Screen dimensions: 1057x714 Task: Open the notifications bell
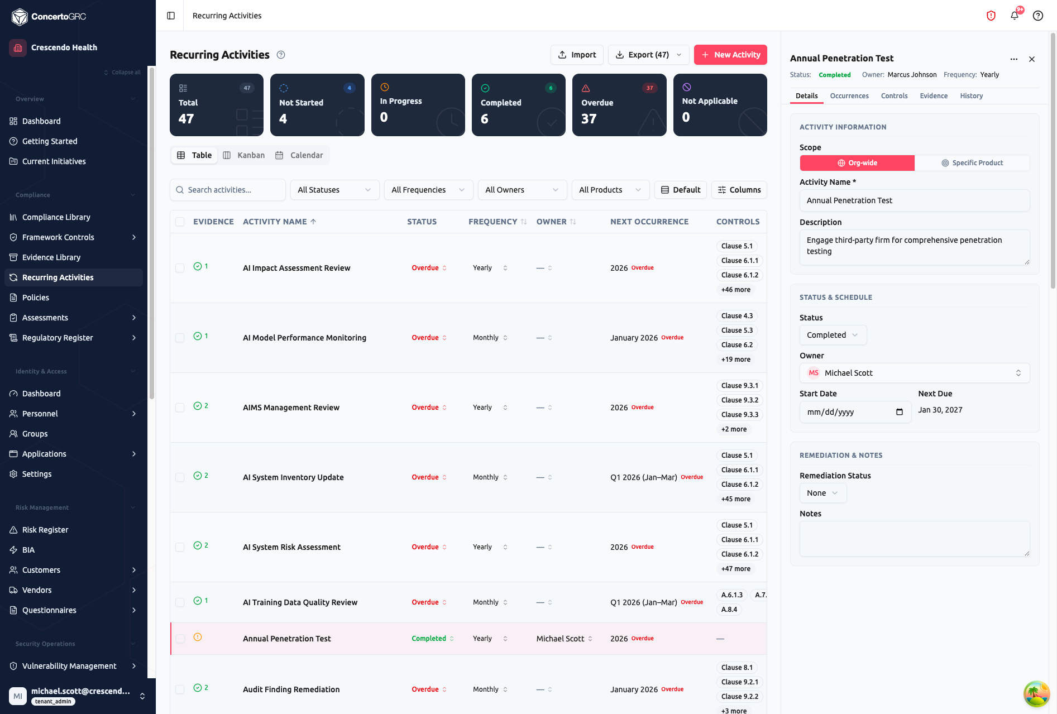[1015, 16]
